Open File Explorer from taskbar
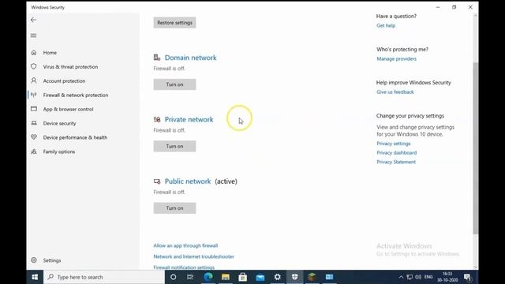This screenshot has width=505, height=284. click(x=226, y=277)
